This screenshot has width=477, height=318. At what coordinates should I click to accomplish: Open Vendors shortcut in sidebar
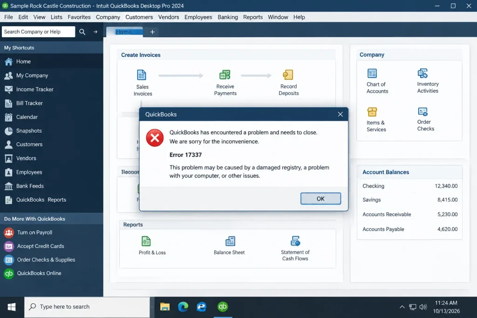point(52,158)
